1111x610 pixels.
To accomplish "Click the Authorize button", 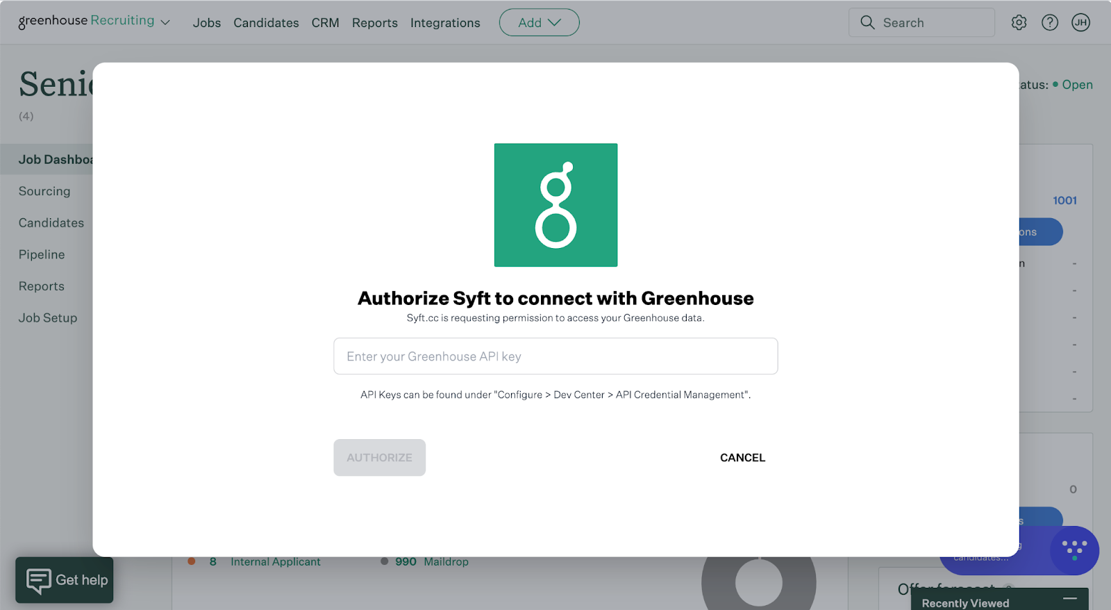I will click(379, 457).
